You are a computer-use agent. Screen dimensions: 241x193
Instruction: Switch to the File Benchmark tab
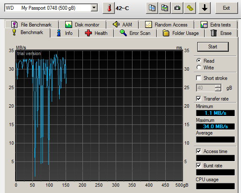pos(32,24)
